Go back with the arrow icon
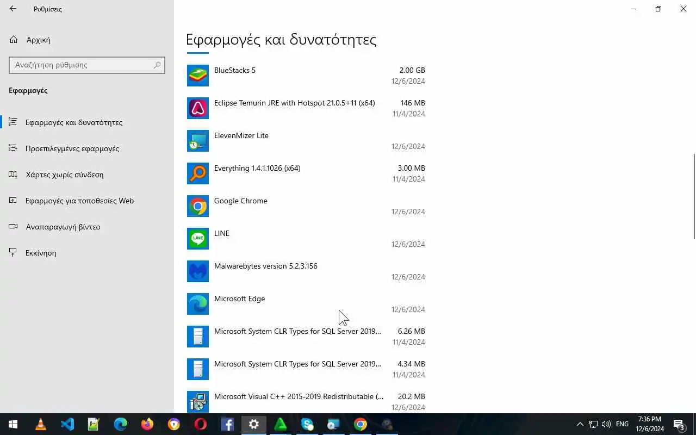 13,9
